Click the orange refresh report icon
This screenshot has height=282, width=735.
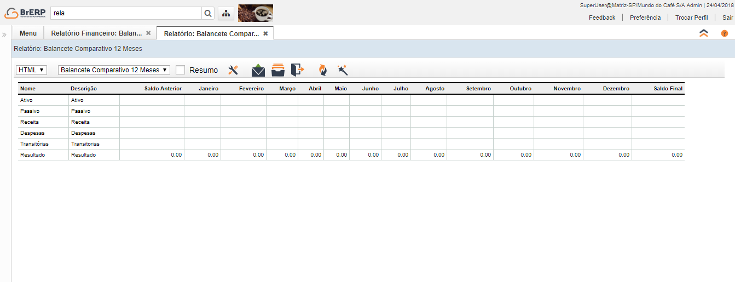pyautogui.click(x=323, y=70)
